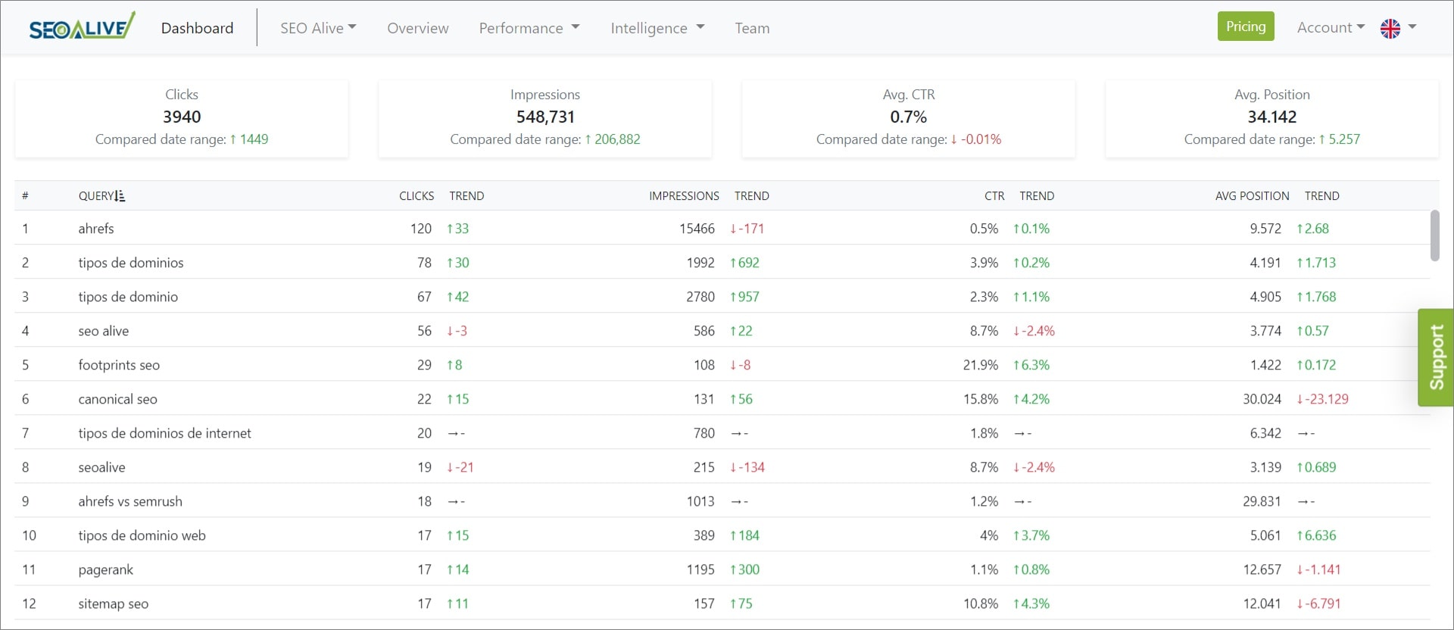Click the clicks trend -21
The width and height of the screenshot is (1454, 630).
(460, 467)
